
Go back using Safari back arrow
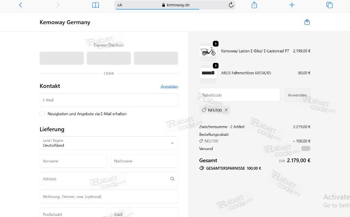(21, 5)
